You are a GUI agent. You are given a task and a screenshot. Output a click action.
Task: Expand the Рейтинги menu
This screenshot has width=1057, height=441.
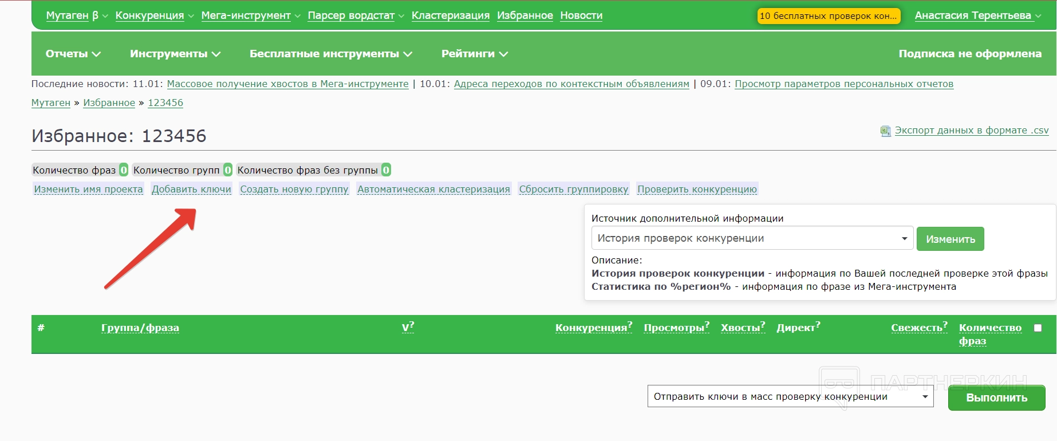(x=475, y=54)
